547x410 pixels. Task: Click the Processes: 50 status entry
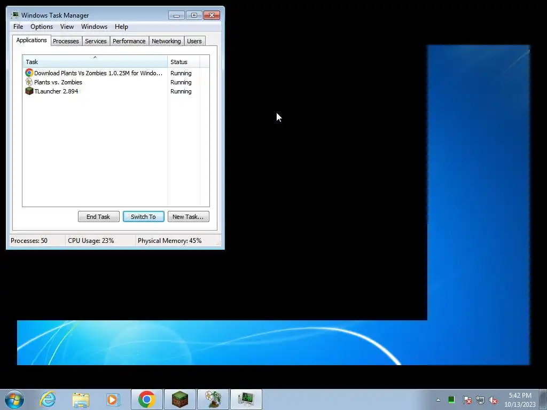click(29, 241)
